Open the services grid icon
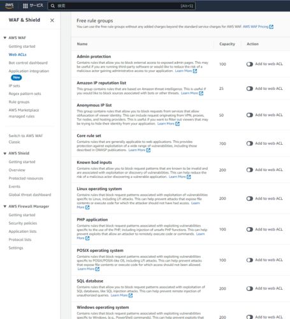Viewport: 290px width, 319px height. click(25, 6)
